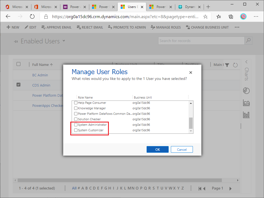Screen dimensions: 264x198
Task: Click the Role Name column header
Action: pyautogui.click(x=85, y=97)
